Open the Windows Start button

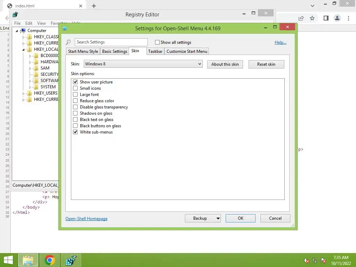click(8, 260)
